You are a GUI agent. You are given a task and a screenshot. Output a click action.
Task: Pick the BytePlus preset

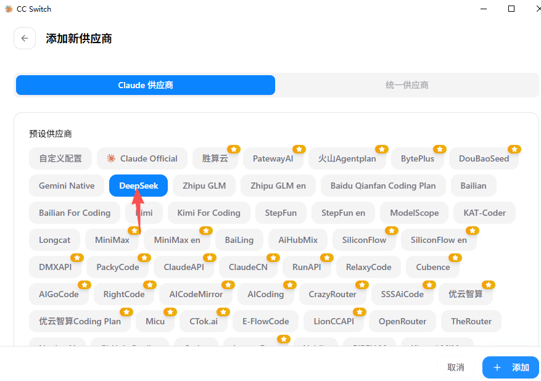(x=418, y=158)
